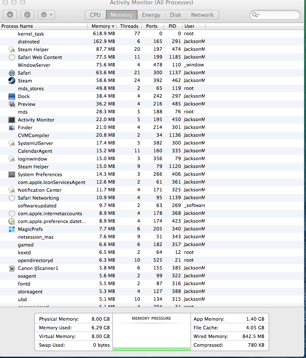Switch to the Disk tab

tap(175, 15)
